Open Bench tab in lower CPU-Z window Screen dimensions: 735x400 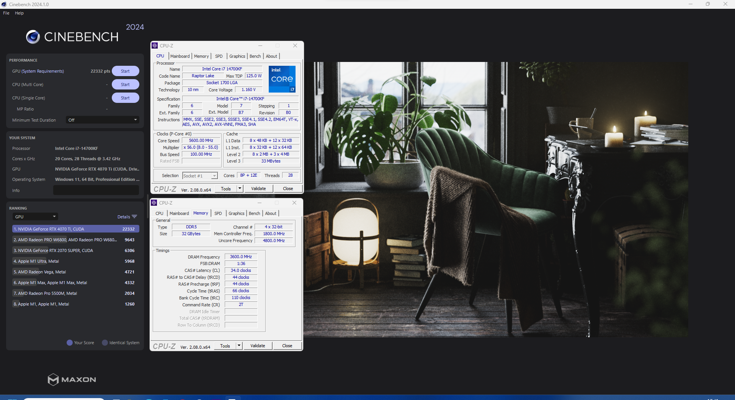(x=255, y=213)
